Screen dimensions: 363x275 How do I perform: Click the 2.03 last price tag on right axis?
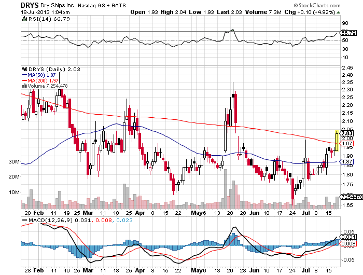tap(347, 133)
